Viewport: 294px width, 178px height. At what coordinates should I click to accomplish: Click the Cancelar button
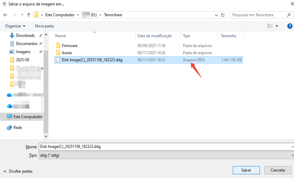click(278, 170)
